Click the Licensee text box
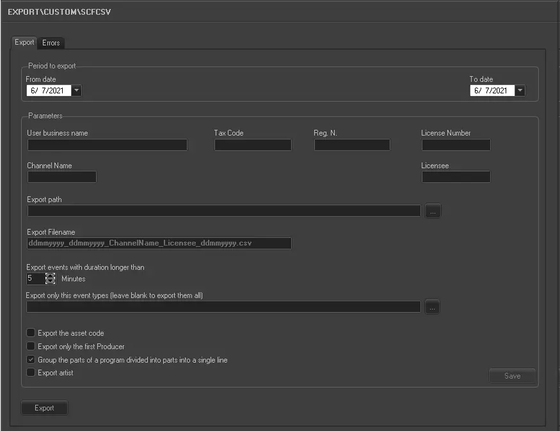This screenshot has width=560, height=431. point(456,177)
